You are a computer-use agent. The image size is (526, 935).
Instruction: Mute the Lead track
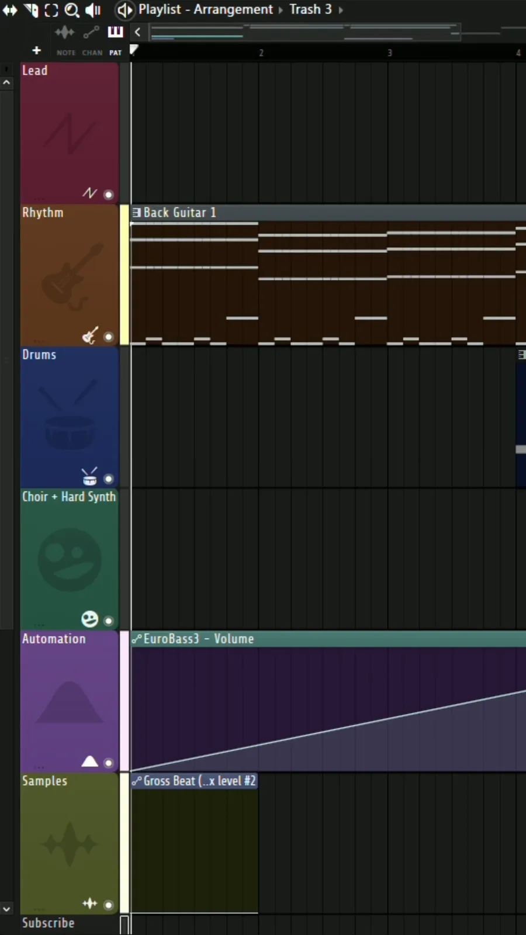tap(108, 195)
